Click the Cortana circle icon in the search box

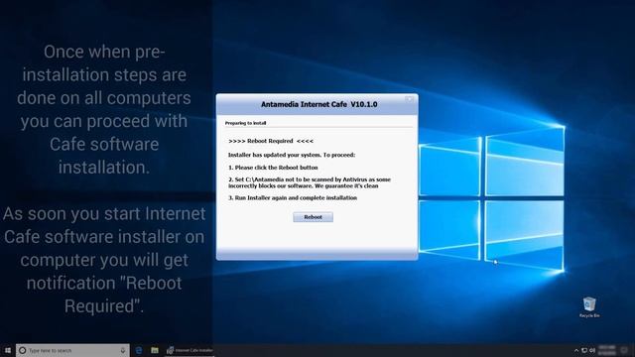pos(23,350)
